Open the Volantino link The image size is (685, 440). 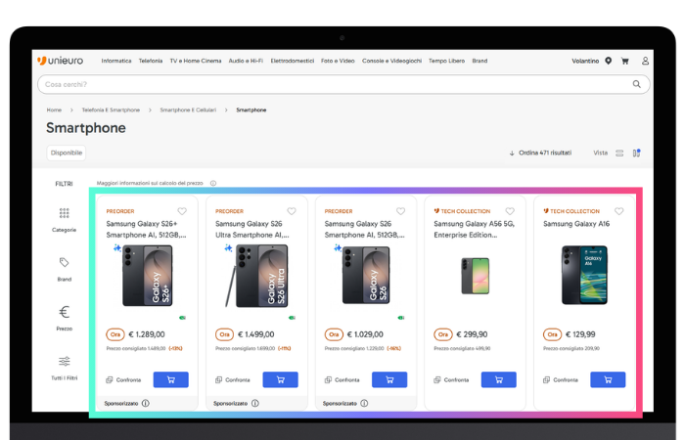585,61
